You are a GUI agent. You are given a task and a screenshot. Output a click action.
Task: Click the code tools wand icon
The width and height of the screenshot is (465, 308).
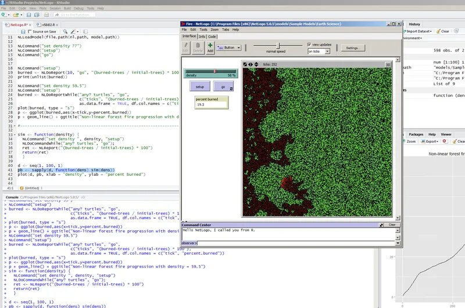tap(73, 31)
